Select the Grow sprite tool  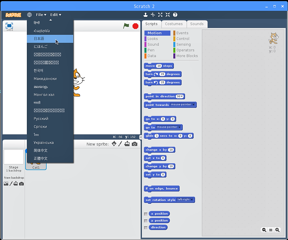(x=160, y=15)
